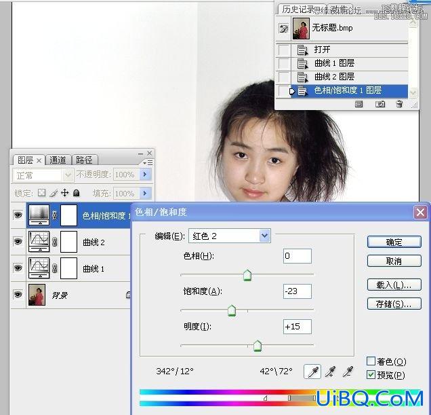The height and width of the screenshot is (415, 431).
Task: Click the lock position move icon
Action: (64, 193)
